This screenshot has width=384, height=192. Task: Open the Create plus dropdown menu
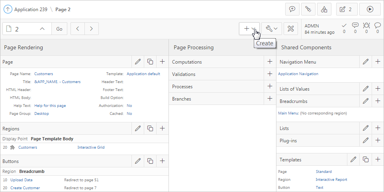[249, 29]
